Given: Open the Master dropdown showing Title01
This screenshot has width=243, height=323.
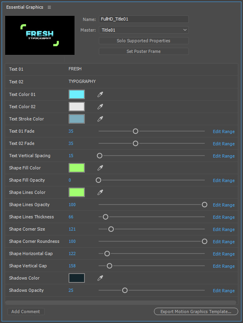Looking at the screenshot, I should pyautogui.click(x=144, y=30).
